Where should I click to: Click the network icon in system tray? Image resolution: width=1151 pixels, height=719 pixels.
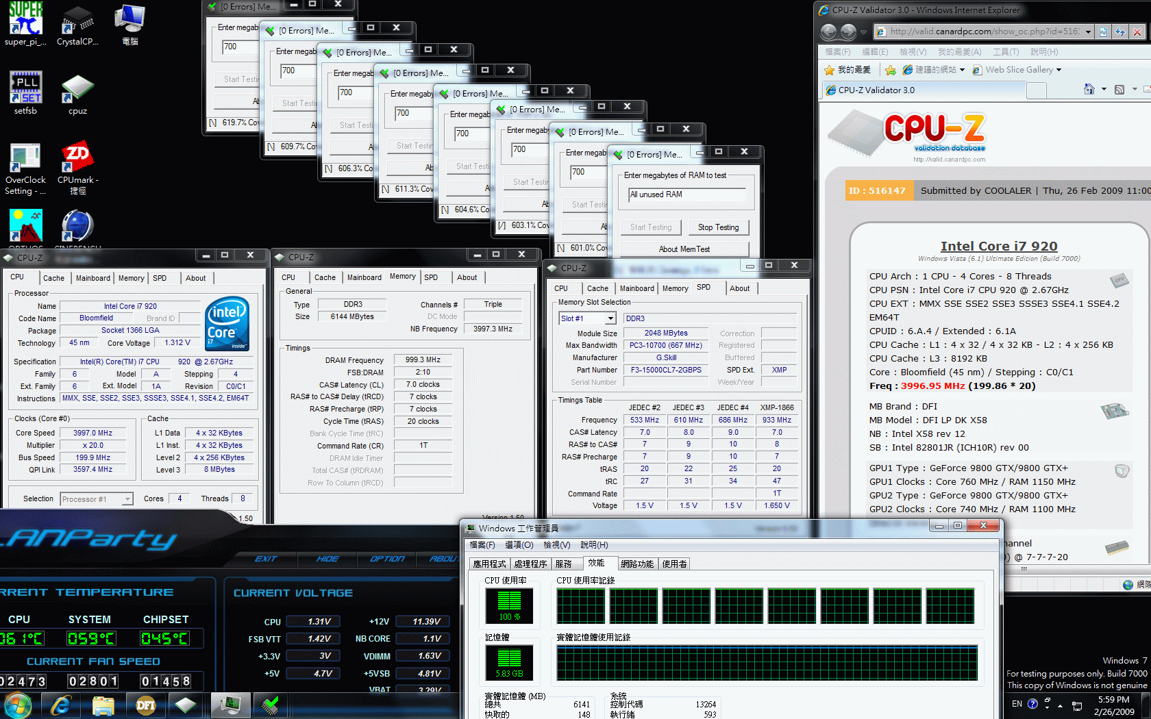point(1077,705)
